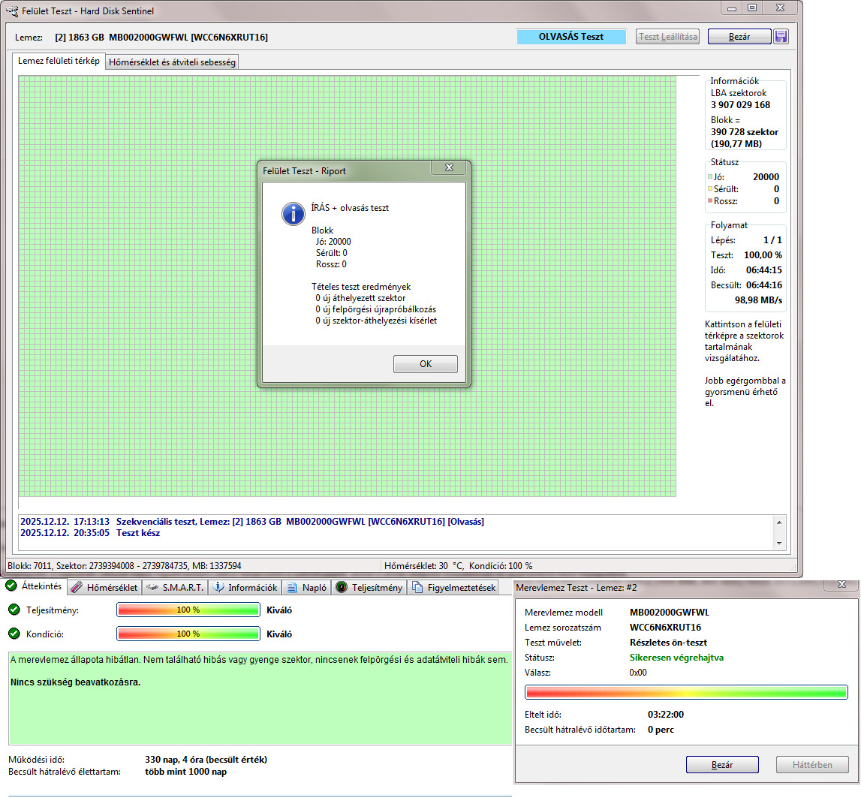Click the Sikeresen végrehajtva status text
The width and height of the screenshot is (861, 798).
coord(676,658)
